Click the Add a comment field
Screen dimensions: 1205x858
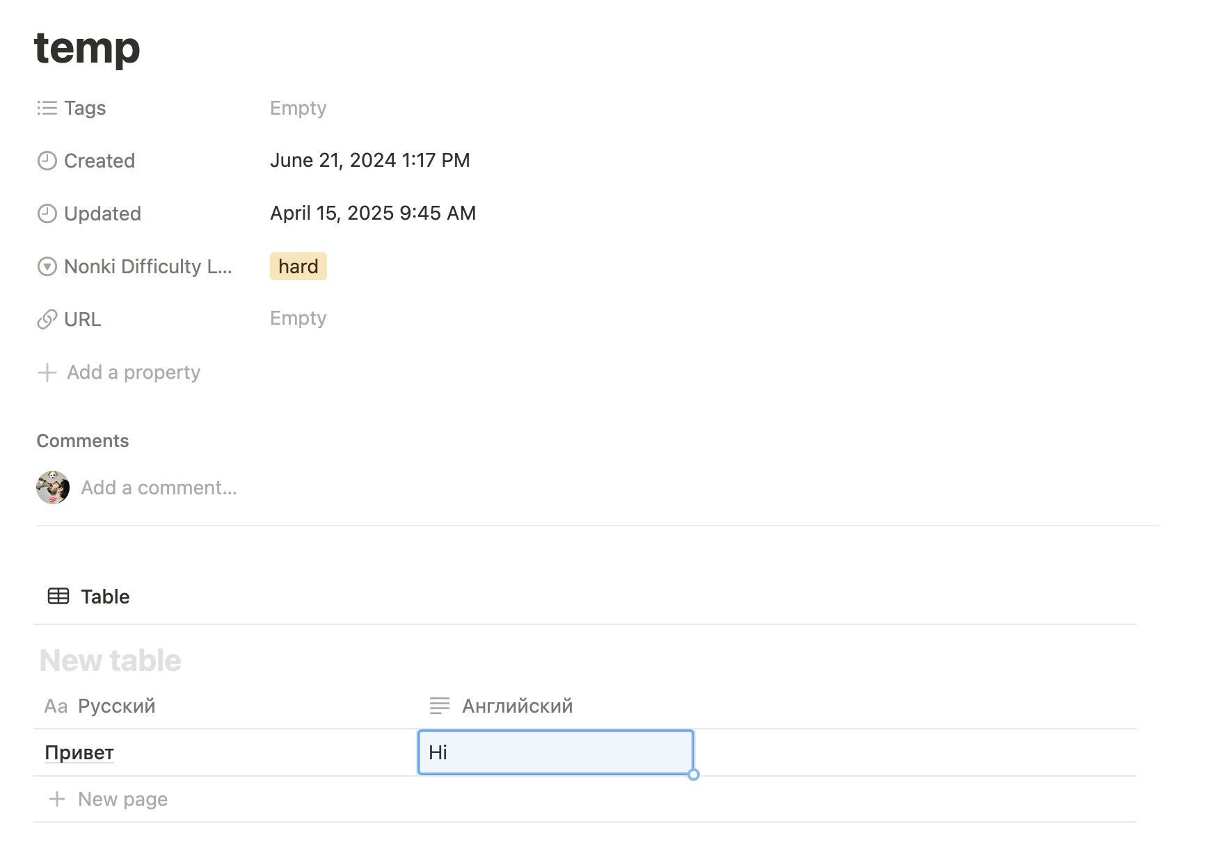(159, 487)
